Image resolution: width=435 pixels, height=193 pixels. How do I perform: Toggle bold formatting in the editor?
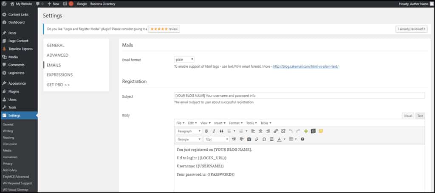point(206,131)
